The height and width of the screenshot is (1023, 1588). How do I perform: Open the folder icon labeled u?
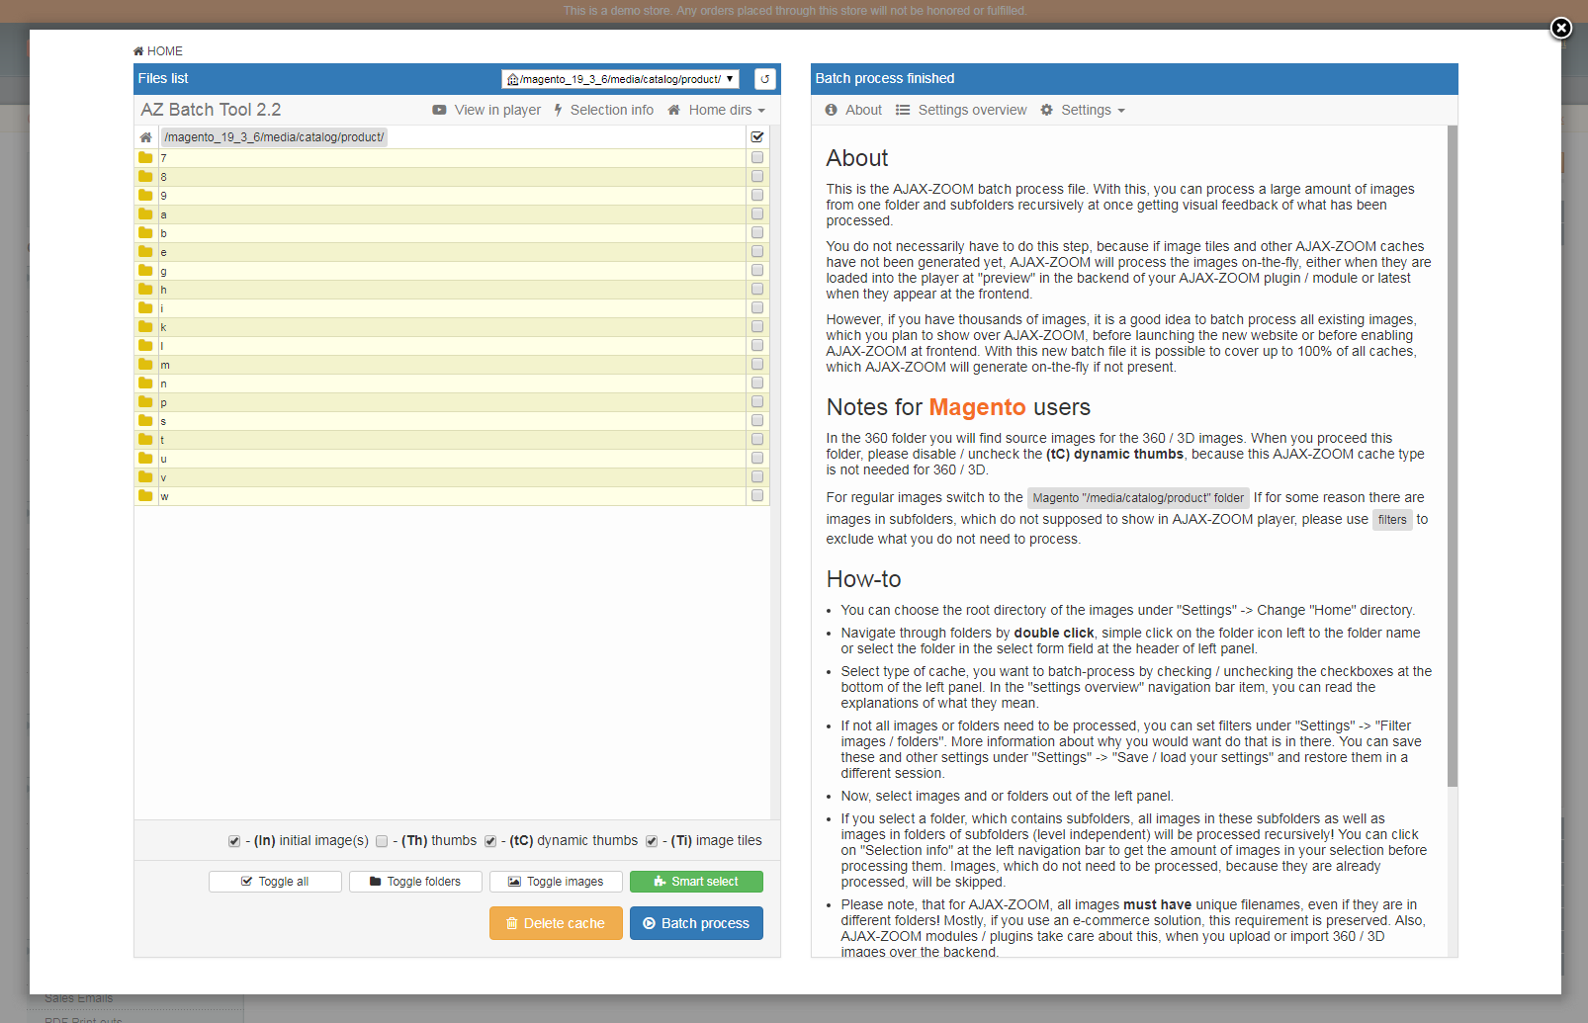point(145,459)
